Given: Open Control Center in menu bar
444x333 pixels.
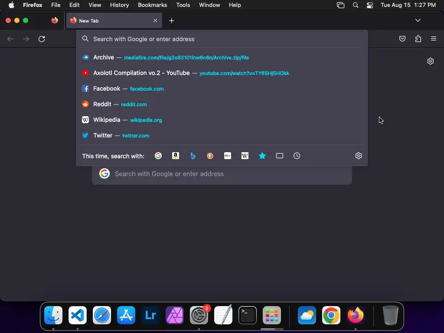Looking at the screenshot, I should (369, 5).
